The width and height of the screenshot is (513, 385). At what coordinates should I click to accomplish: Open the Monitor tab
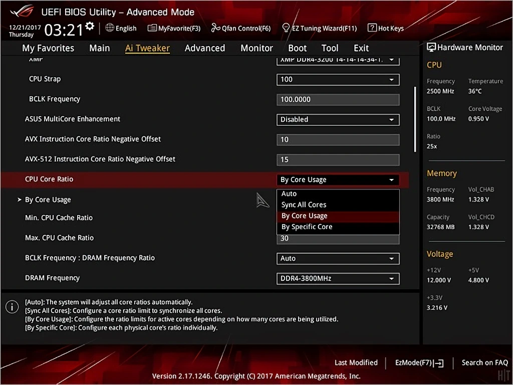point(257,48)
